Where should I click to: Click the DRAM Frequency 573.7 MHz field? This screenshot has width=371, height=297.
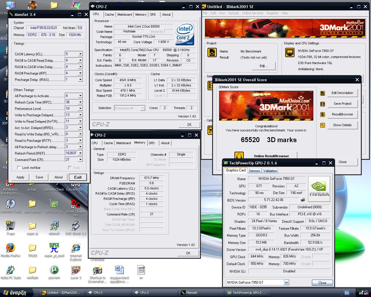152,178
